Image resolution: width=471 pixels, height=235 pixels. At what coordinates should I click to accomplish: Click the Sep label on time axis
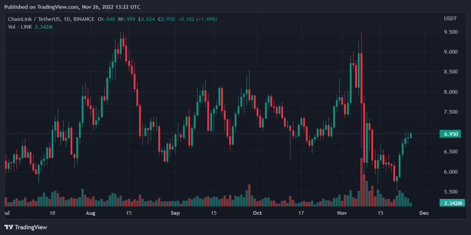(175, 213)
